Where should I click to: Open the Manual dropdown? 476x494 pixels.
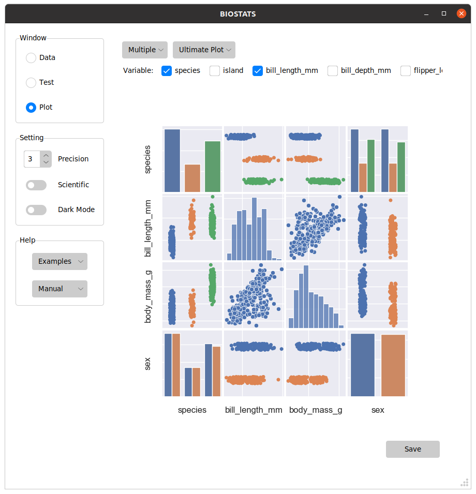pos(59,289)
